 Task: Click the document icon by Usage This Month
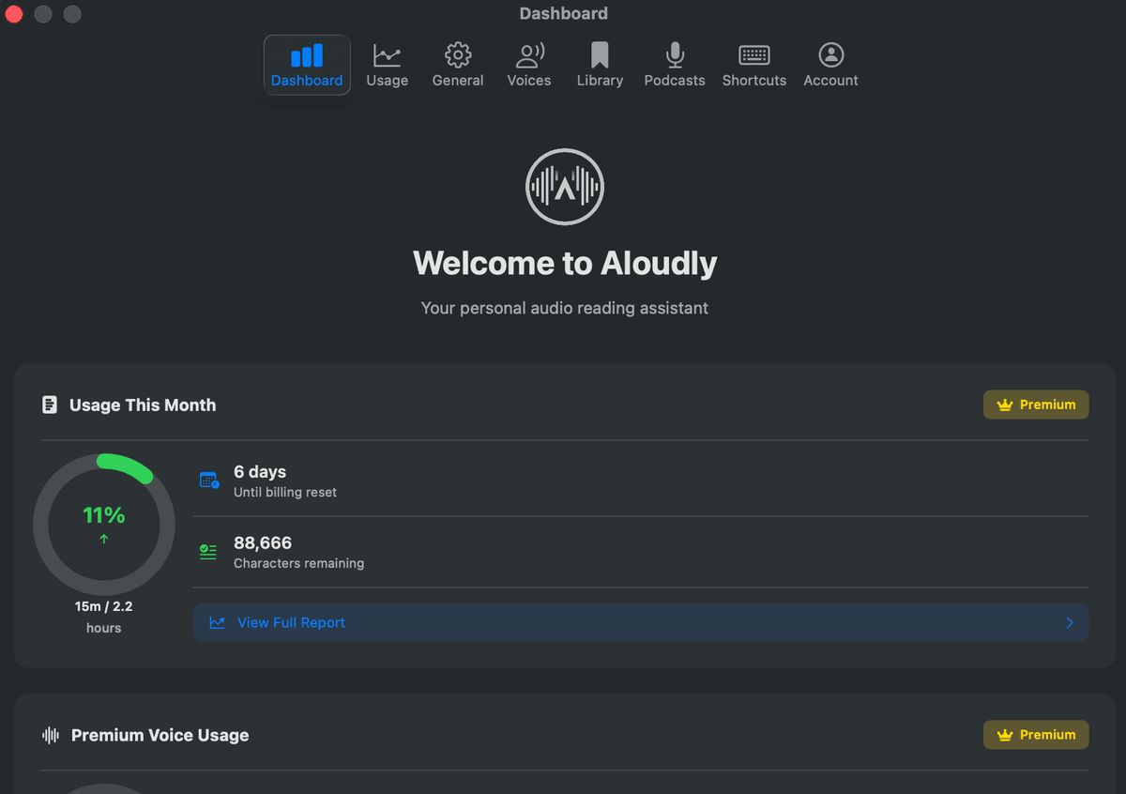(50, 405)
